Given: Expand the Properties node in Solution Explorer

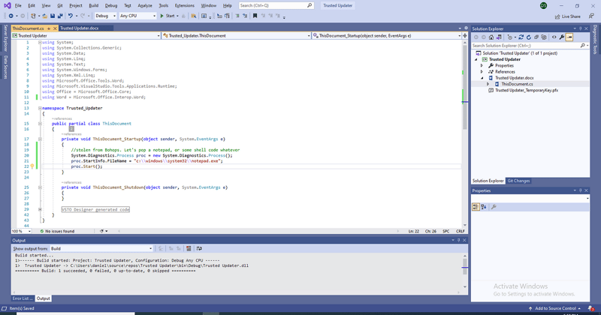Looking at the screenshot, I should (x=482, y=65).
